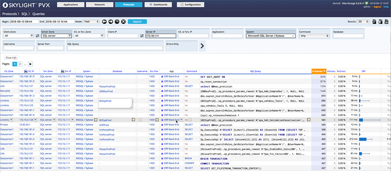
Task: Click Protocols in the breadcrumb
Action: [10, 14]
